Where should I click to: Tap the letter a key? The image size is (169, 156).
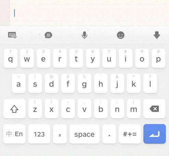[x=19, y=83]
